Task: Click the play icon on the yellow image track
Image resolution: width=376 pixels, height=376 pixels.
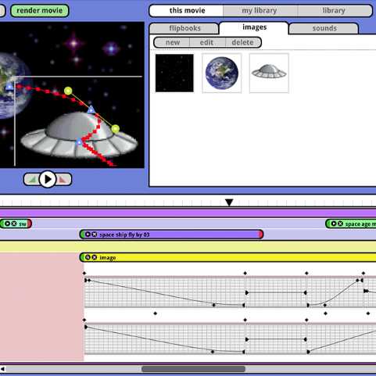Action: [x=88, y=257]
